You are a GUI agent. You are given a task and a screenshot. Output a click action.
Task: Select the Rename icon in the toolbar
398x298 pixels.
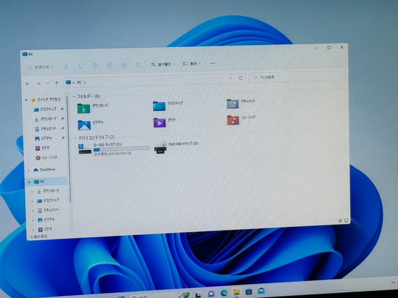(x=109, y=65)
